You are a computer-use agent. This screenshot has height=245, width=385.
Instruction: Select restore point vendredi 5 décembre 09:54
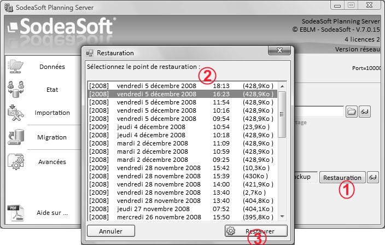[x=183, y=119]
